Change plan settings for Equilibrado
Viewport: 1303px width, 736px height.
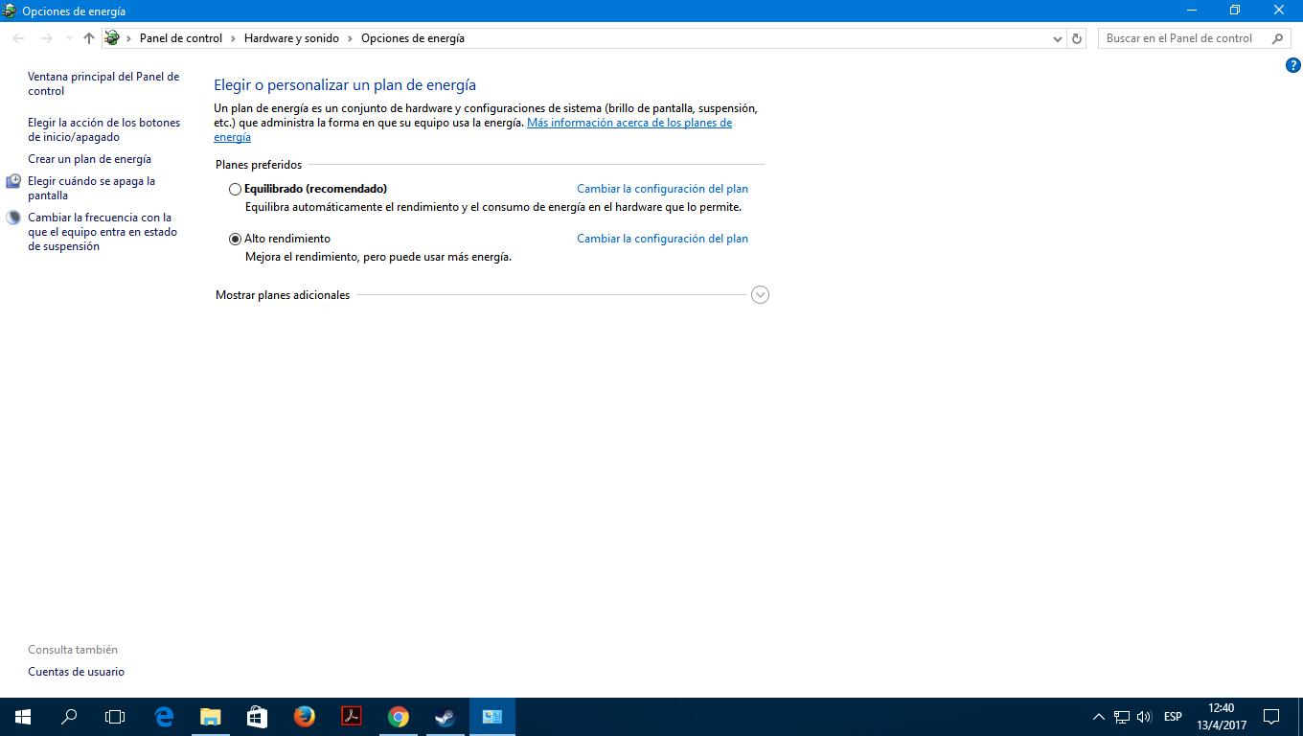pos(662,190)
